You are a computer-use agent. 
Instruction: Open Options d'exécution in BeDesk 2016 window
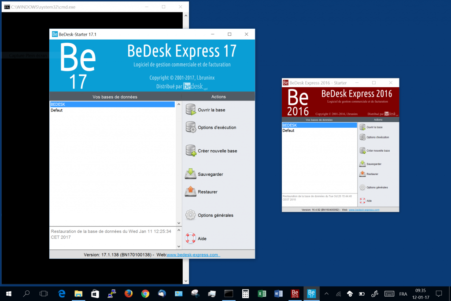click(374, 137)
